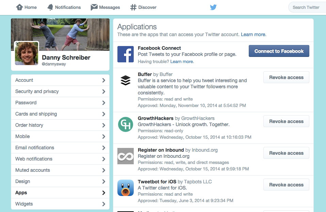326x212 pixels.
Task: Expand the Account chevron arrow
Action: coord(104,80)
